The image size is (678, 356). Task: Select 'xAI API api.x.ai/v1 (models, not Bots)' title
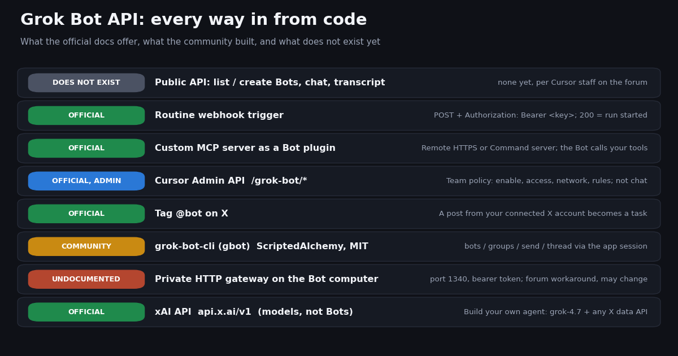click(254, 312)
